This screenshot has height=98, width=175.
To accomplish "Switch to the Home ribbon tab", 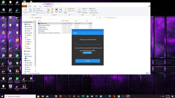I will (30, 6).
